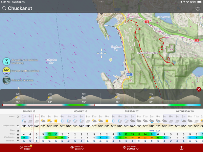Open air quality and radiation monitoring
Image resolution: width=203 pixels, height=152 pixels.
tap(6, 61)
